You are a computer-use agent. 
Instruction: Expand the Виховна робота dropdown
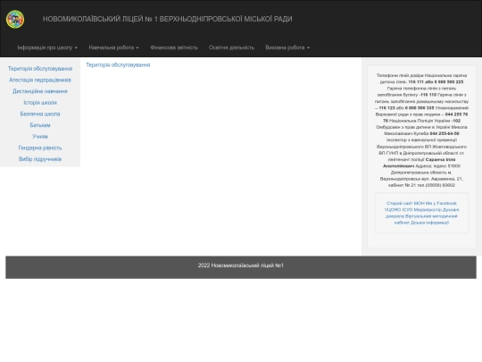pyautogui.click(x=287, y=47)
